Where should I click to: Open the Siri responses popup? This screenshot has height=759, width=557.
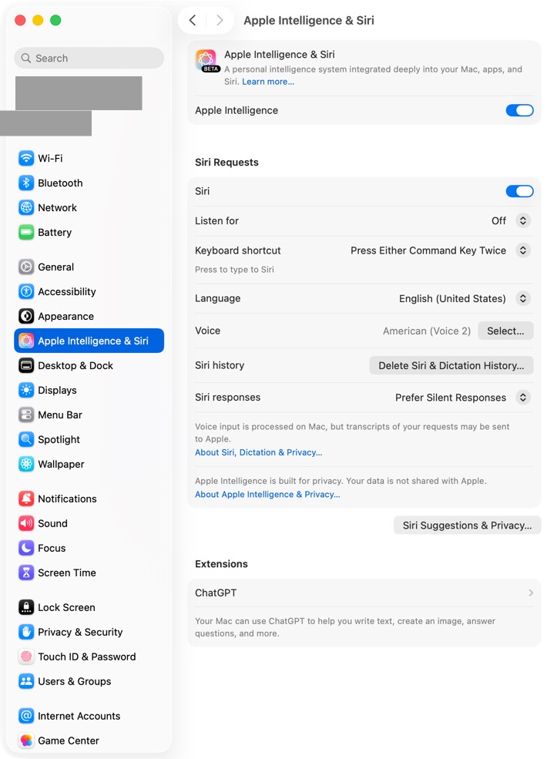522,398
